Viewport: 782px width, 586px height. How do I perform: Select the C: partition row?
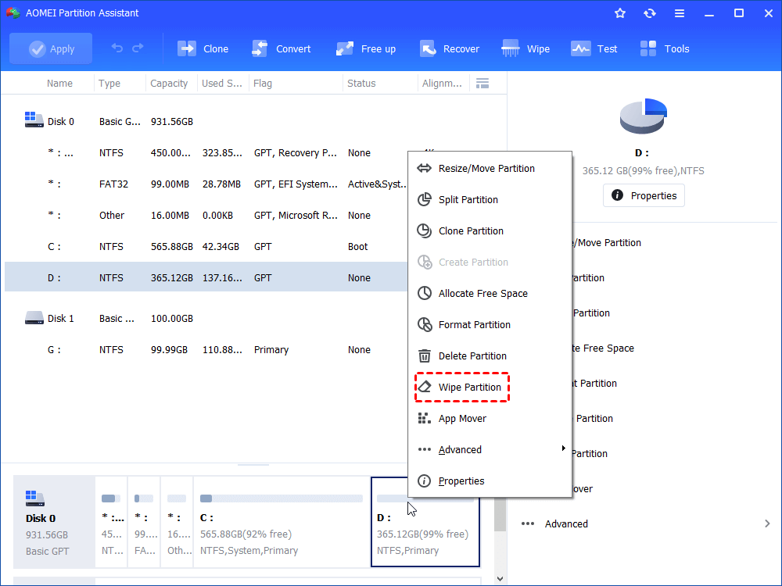pyautogui.click(x=204, y=247)
